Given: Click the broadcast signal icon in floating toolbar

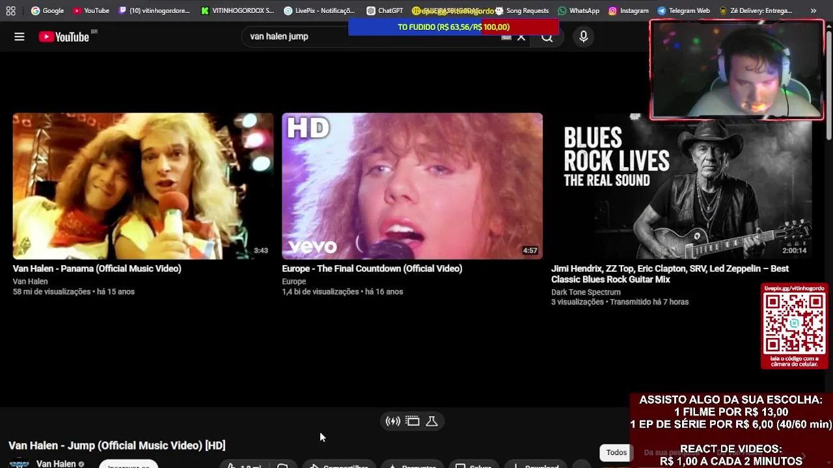Looking at the screenshot, I should tap(393, 421).
